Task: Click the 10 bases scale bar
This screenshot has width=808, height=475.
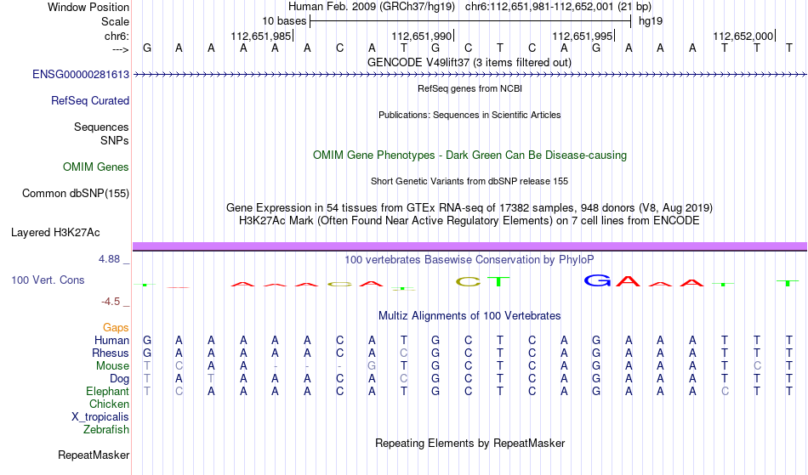Action: 470,21
